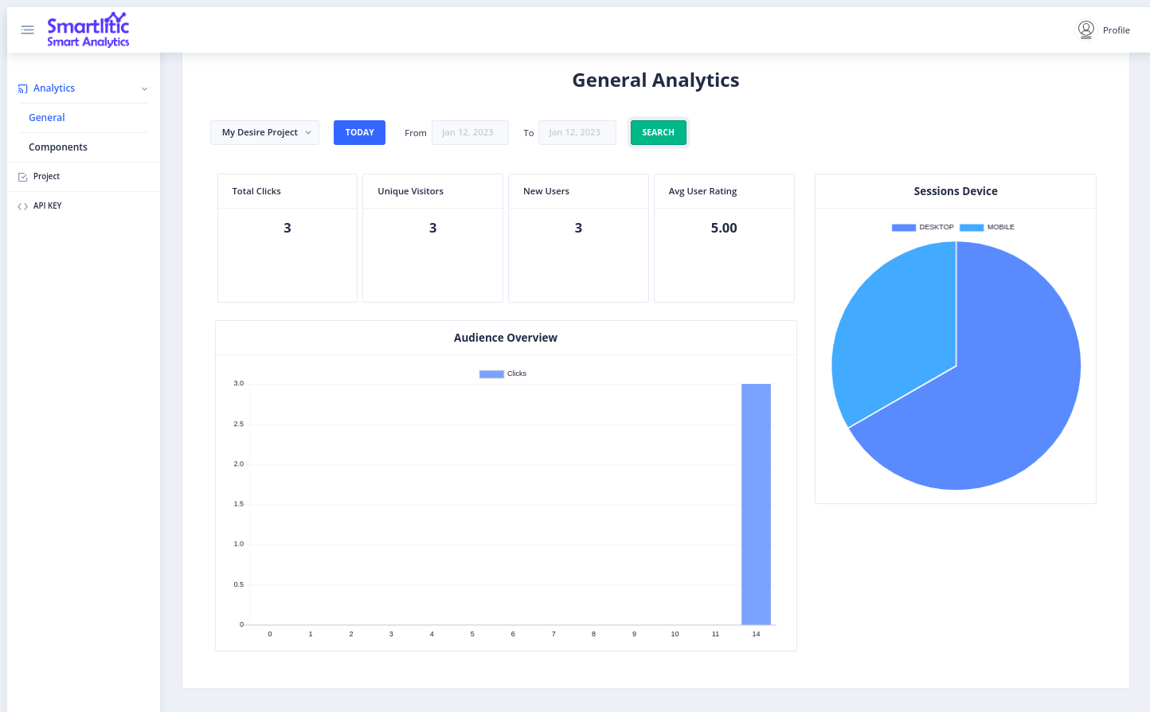
Task: Toggle the Clicks legend swatch
Action: click(x=491, y=374)
